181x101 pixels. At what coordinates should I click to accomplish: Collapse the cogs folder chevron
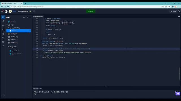click(x=7, y=25)
